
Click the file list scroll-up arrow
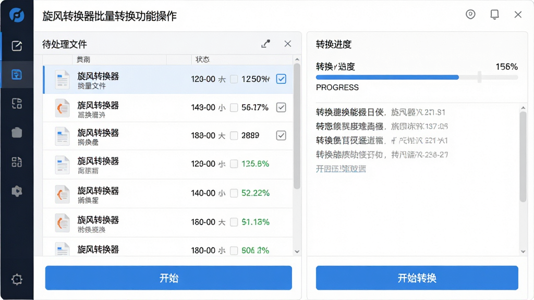pos(297,59)
